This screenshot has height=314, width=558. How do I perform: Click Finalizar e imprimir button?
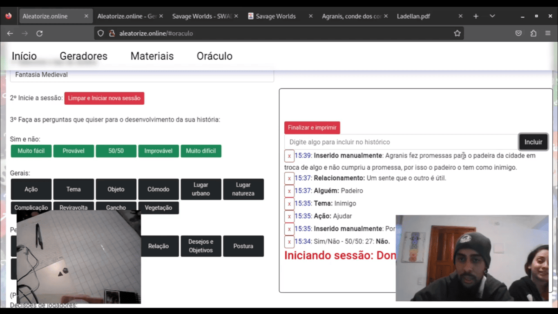[312, 128]
